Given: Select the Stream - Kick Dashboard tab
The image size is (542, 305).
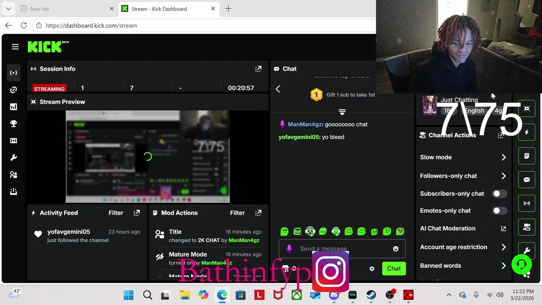Looking at the screenshot, I should click(168, 8).
